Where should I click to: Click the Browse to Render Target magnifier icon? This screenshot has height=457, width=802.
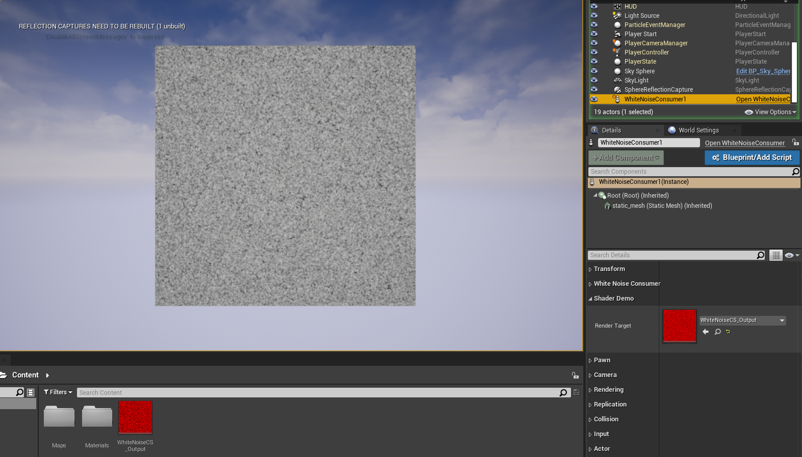tap(717, 332)
